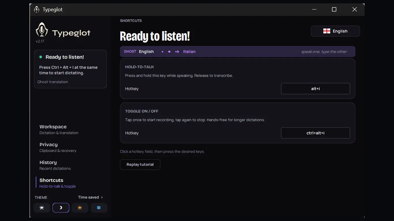Open the Privacy section
The height and width of the screenshot is (221, 394).
pos(58,147)
